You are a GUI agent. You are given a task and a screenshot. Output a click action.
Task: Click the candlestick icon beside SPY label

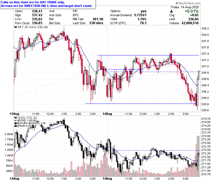(16, 27)
